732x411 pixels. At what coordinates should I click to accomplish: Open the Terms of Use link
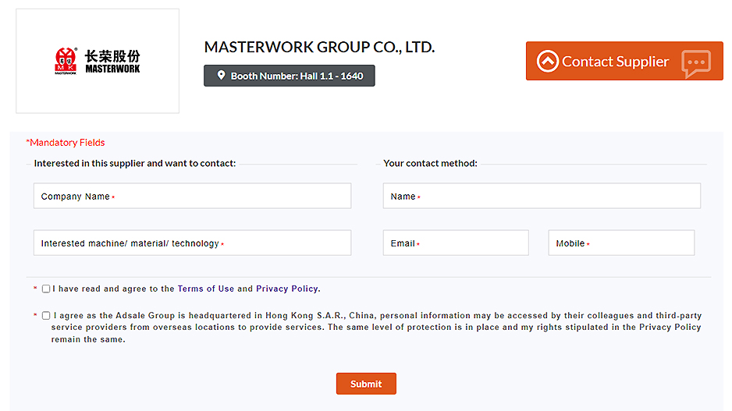(205, 289)
